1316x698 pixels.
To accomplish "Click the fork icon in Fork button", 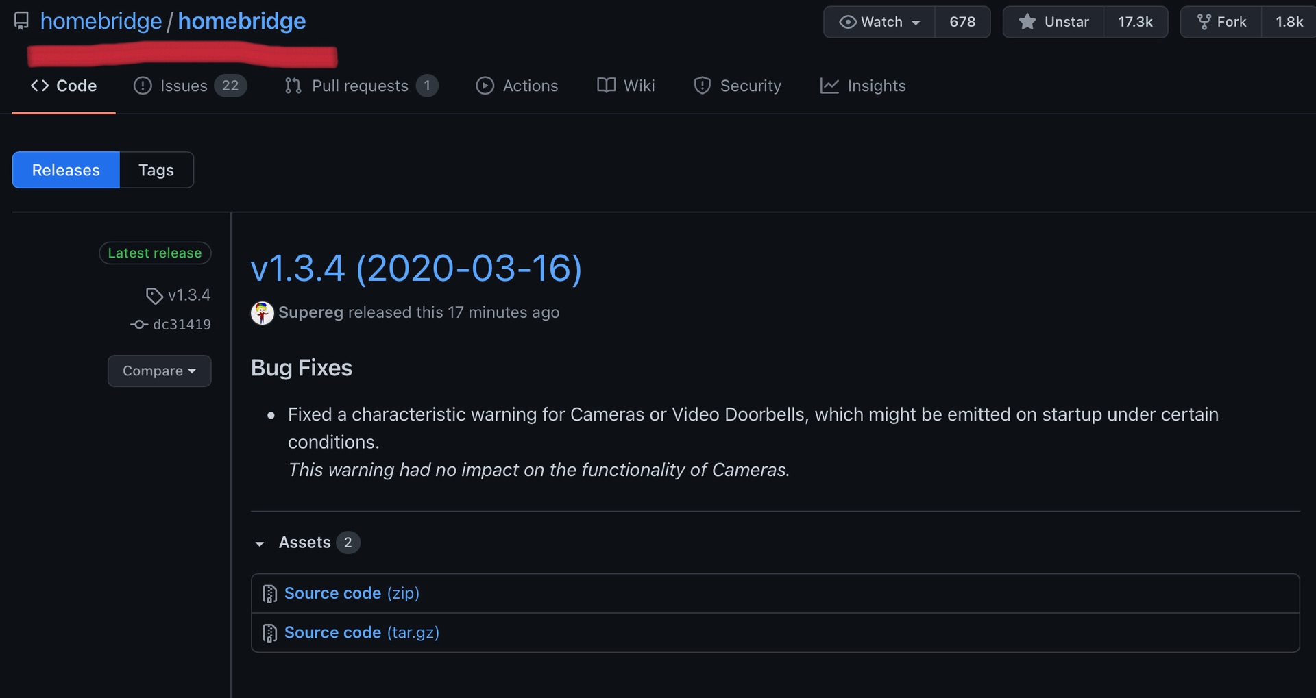I will (1204, 22).
